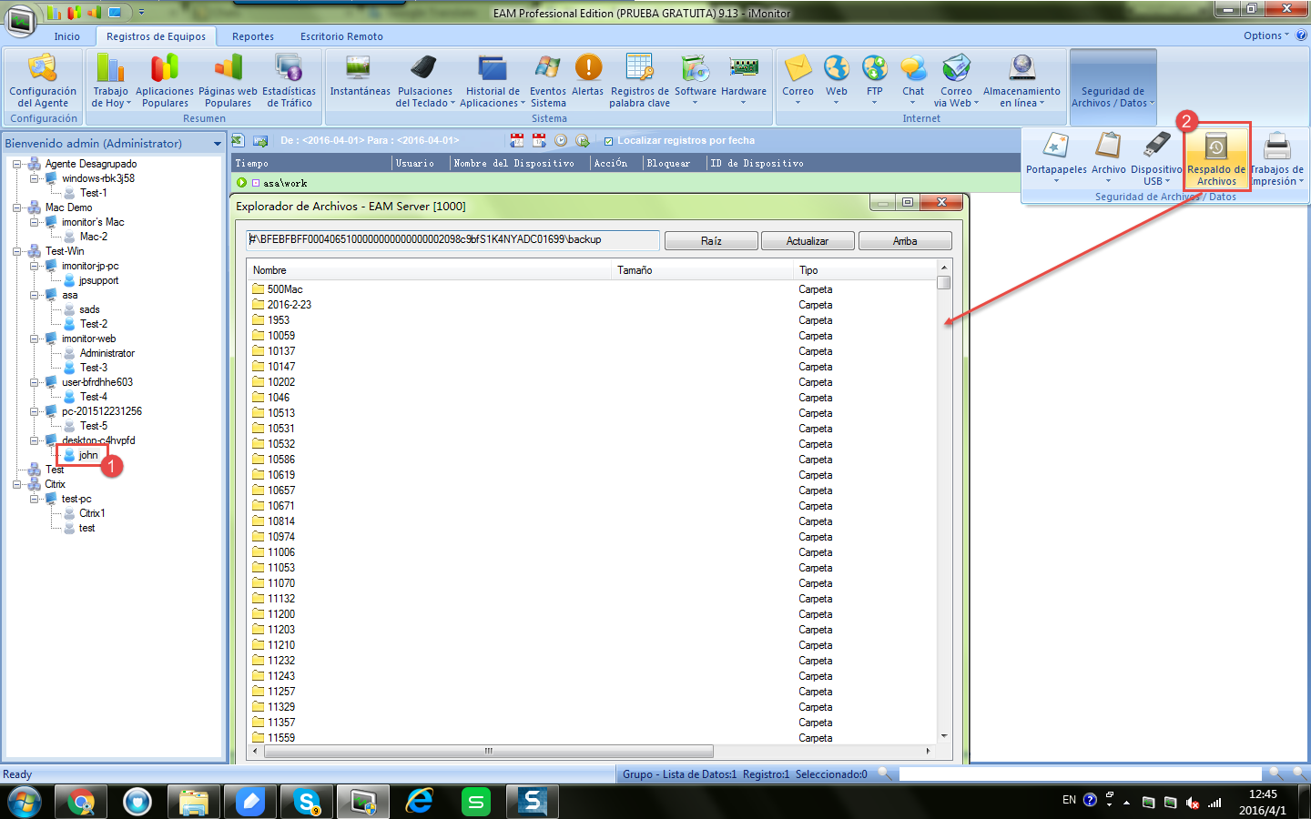Click the Raíz button
The image size is (1311, 819).
(x=710, y=241)
